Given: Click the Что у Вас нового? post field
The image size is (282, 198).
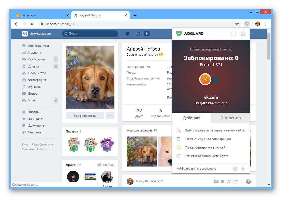Looking at the screenshot, I should tap(149, 181).
